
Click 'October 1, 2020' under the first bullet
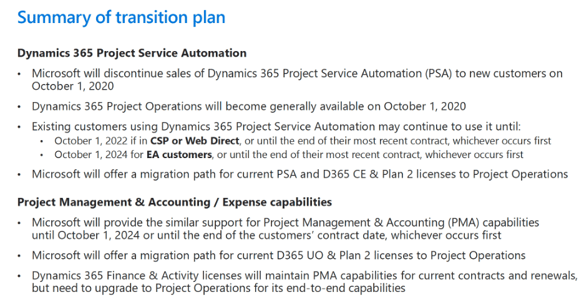pyautogui.click(x=72, y=87)
